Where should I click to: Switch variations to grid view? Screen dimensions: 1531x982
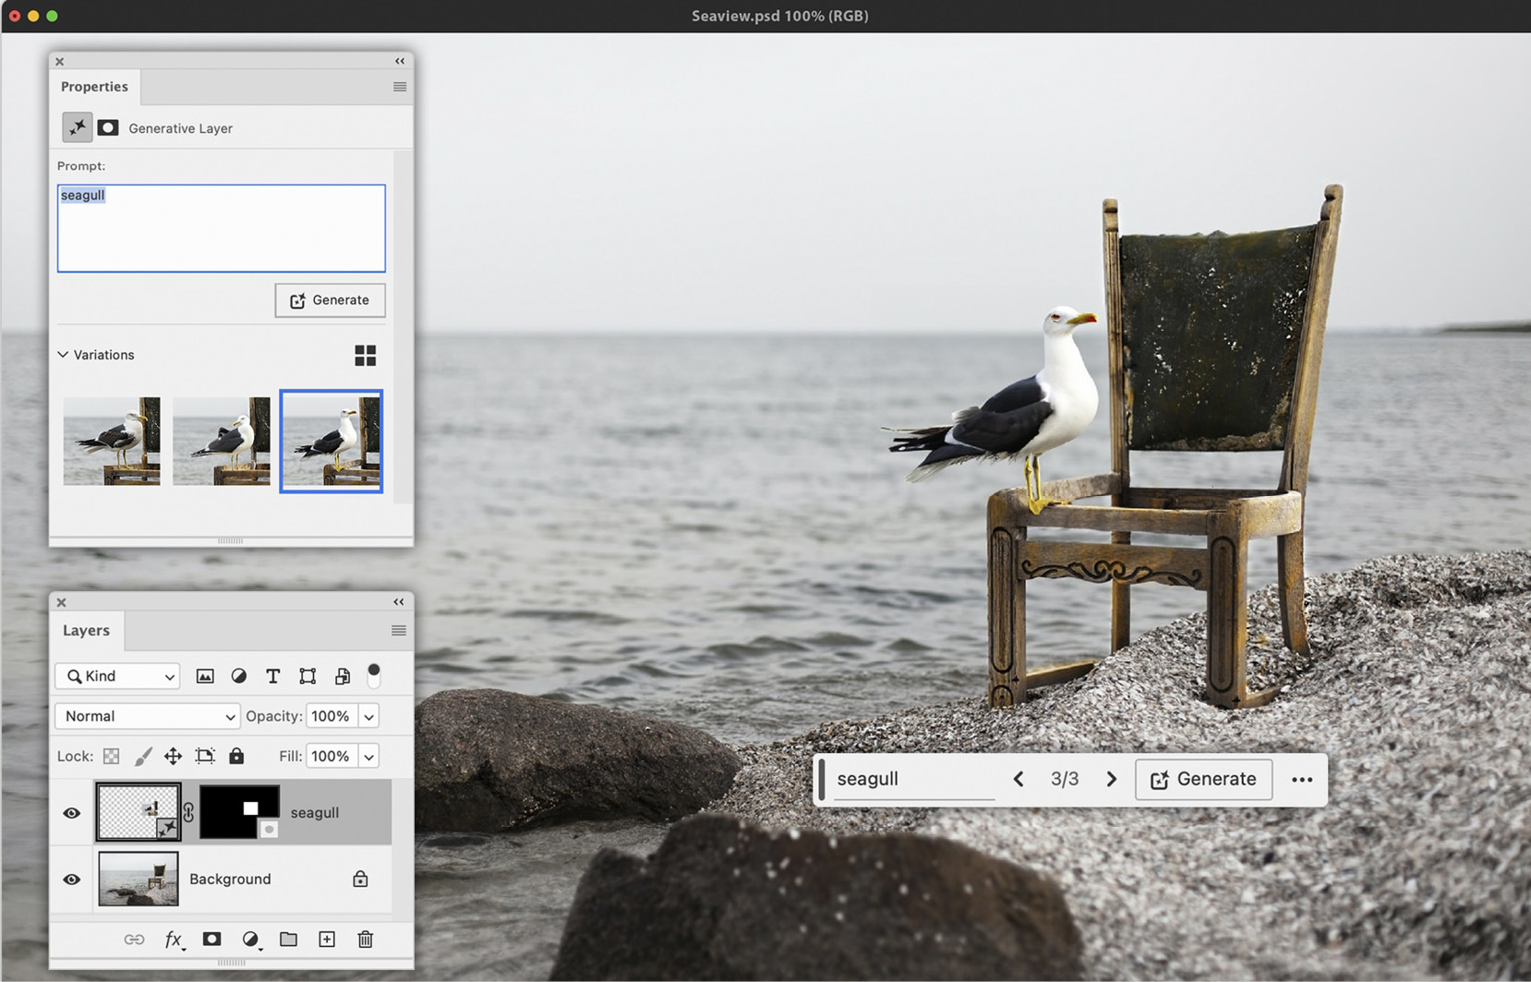point(366,356)
